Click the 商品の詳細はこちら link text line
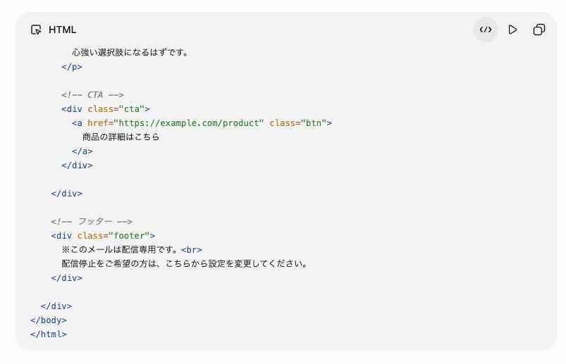Viewport: 566px width, 364px height. (121, 137)
